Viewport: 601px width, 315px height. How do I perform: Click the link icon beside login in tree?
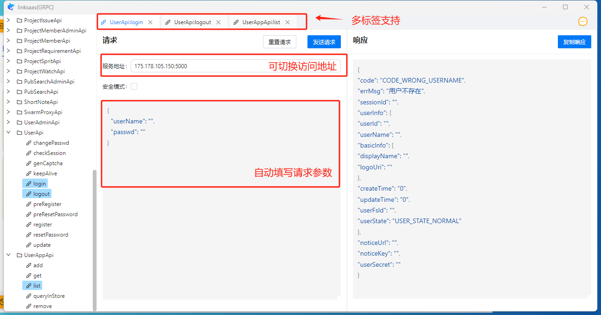point(29,184)
